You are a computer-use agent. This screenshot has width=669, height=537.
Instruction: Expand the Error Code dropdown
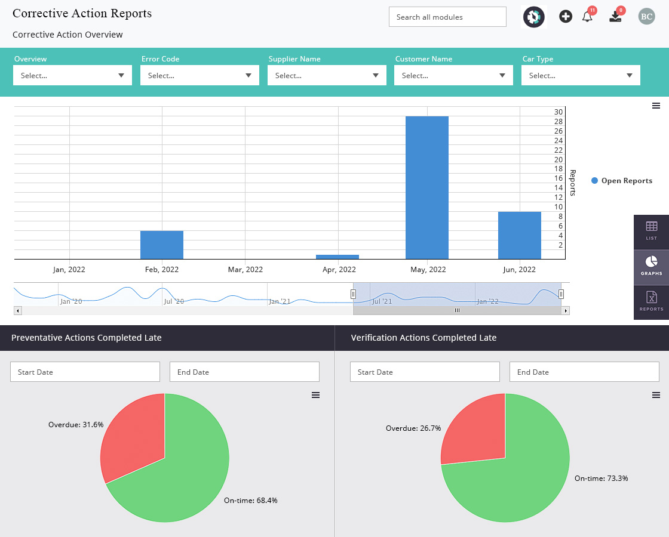[x=200, y=75]
